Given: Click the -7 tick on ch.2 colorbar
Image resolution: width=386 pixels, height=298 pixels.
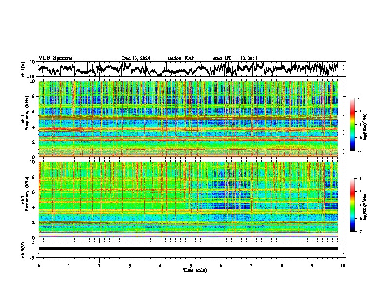Looking at the screenshot, I should point(359,231).
